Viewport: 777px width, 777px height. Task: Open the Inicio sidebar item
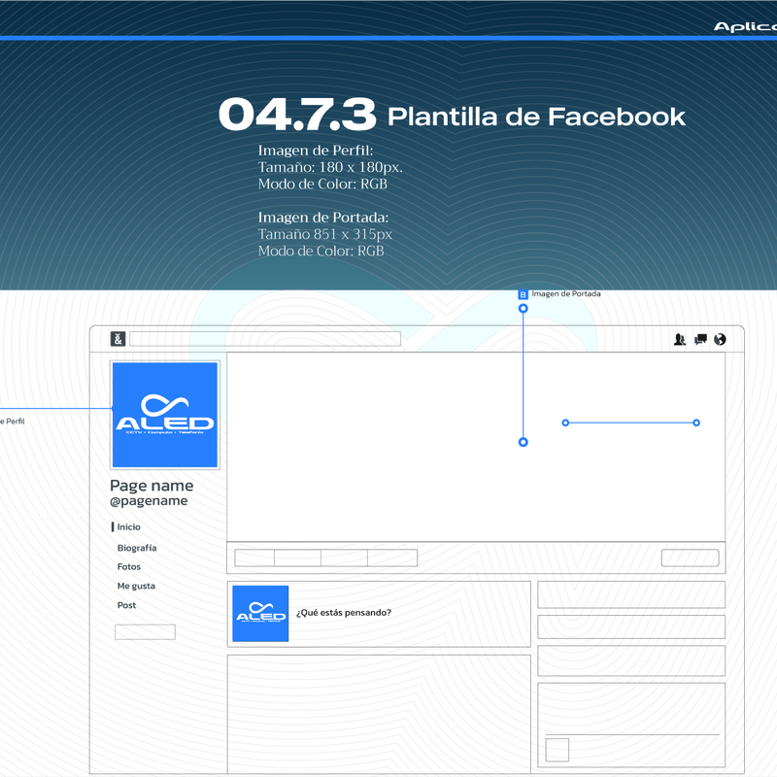coord(128,527)
